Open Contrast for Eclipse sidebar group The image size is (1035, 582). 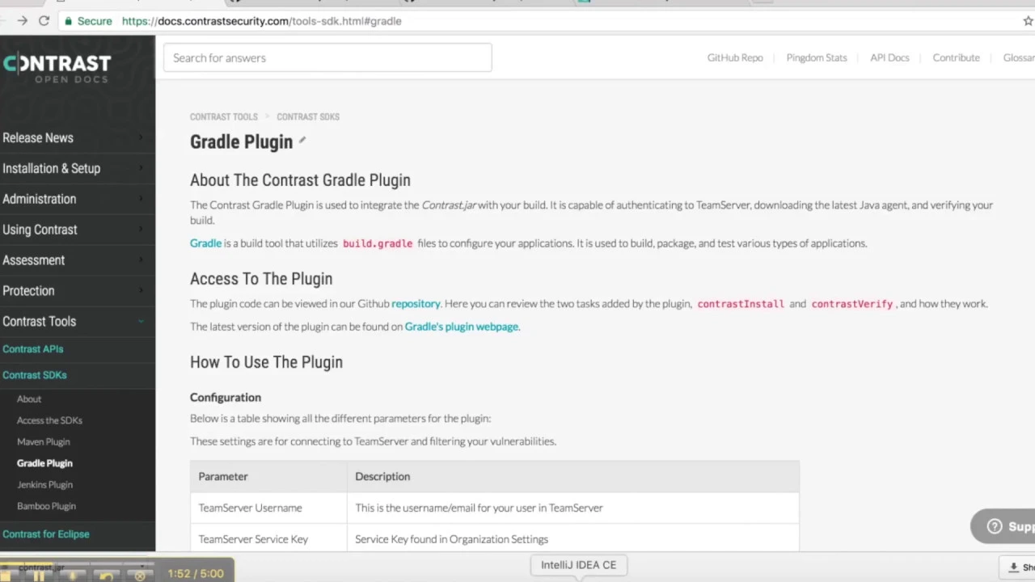click(46, 534)
